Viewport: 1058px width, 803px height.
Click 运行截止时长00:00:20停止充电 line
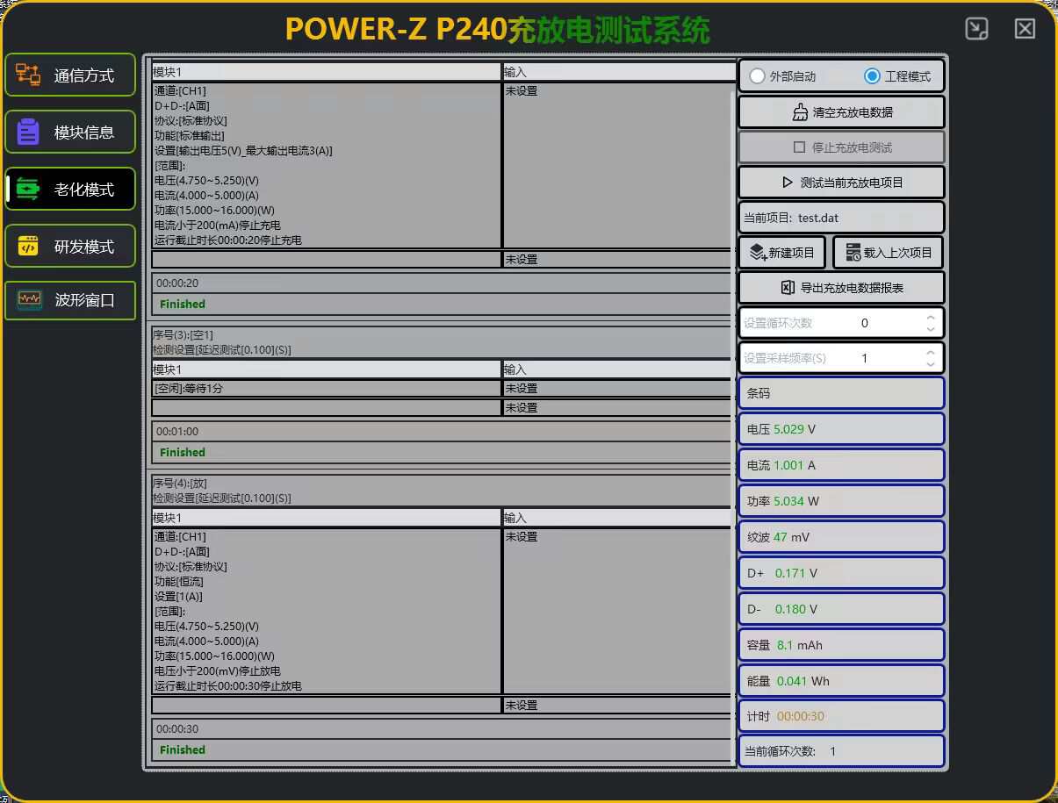click(228, 240)
